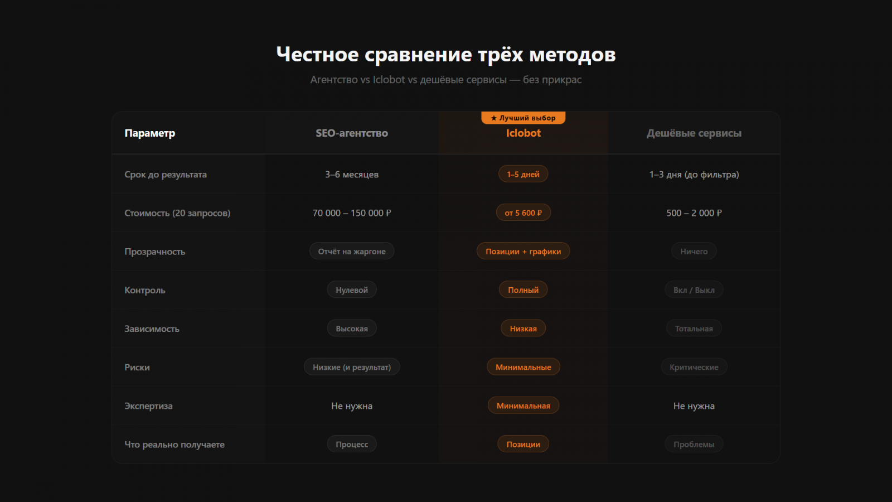Click the "Экспертиза" row label
Screen dimensions: 892x502
coord(149,406)
